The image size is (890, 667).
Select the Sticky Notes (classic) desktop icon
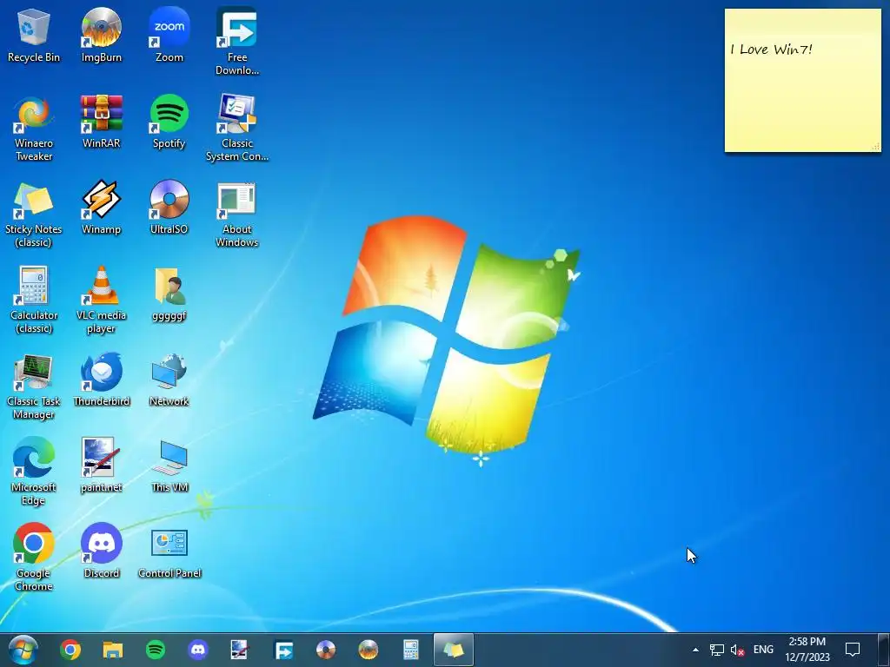pyautogui.click(x=34, y=215)
